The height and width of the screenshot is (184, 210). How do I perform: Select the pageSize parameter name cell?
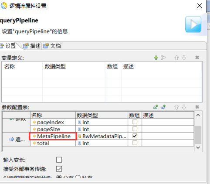click(53, 129)
